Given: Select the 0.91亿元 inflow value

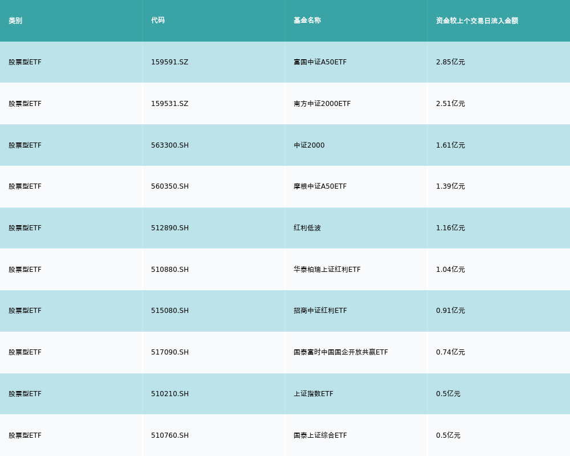Looking at the screenshot, I should click(x=450, y=311).
